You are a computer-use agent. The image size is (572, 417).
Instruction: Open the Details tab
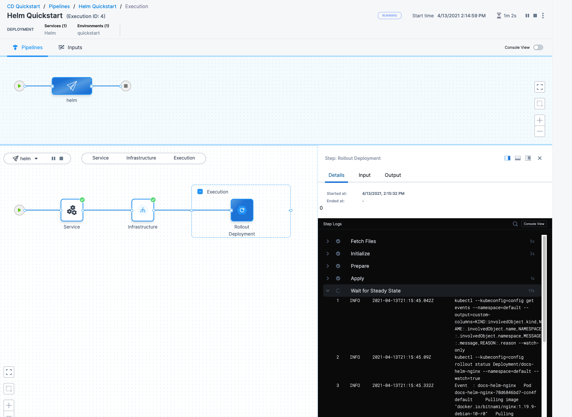pos(336,175)
